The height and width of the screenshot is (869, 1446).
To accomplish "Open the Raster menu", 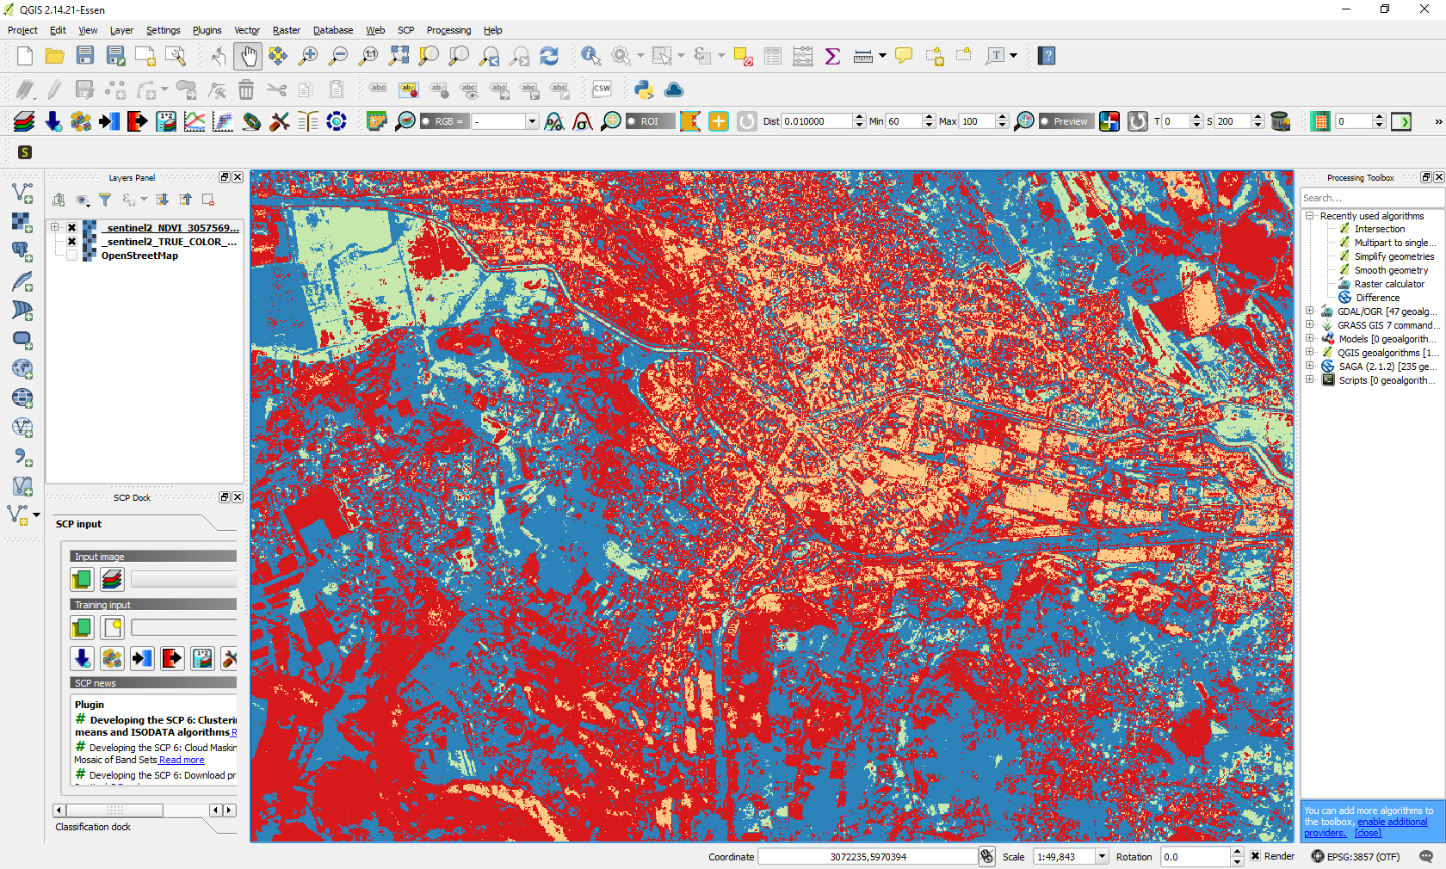I will pos(287,30).
